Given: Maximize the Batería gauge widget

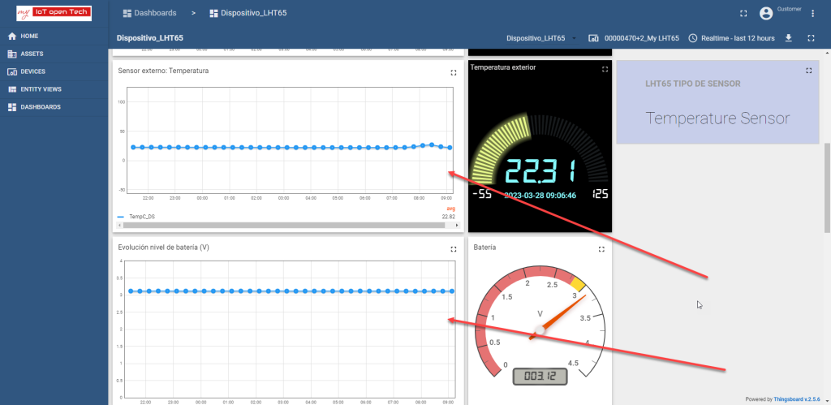Looking at the screenshot, I should click(601, 249).
